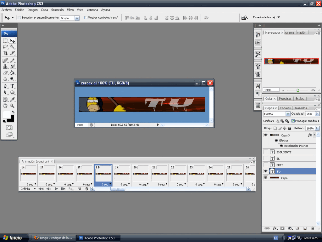This screenshot has height=242, width=322.
Task: Delete the selected animation frame
Action: click(x=86, y=189)
